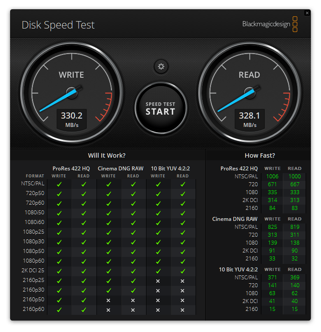Viewport: 321px width, 332px height.
Task: Click 10 Bit YUV 4:2:2 heading in How Fast
Action: (x=238, y=270)
